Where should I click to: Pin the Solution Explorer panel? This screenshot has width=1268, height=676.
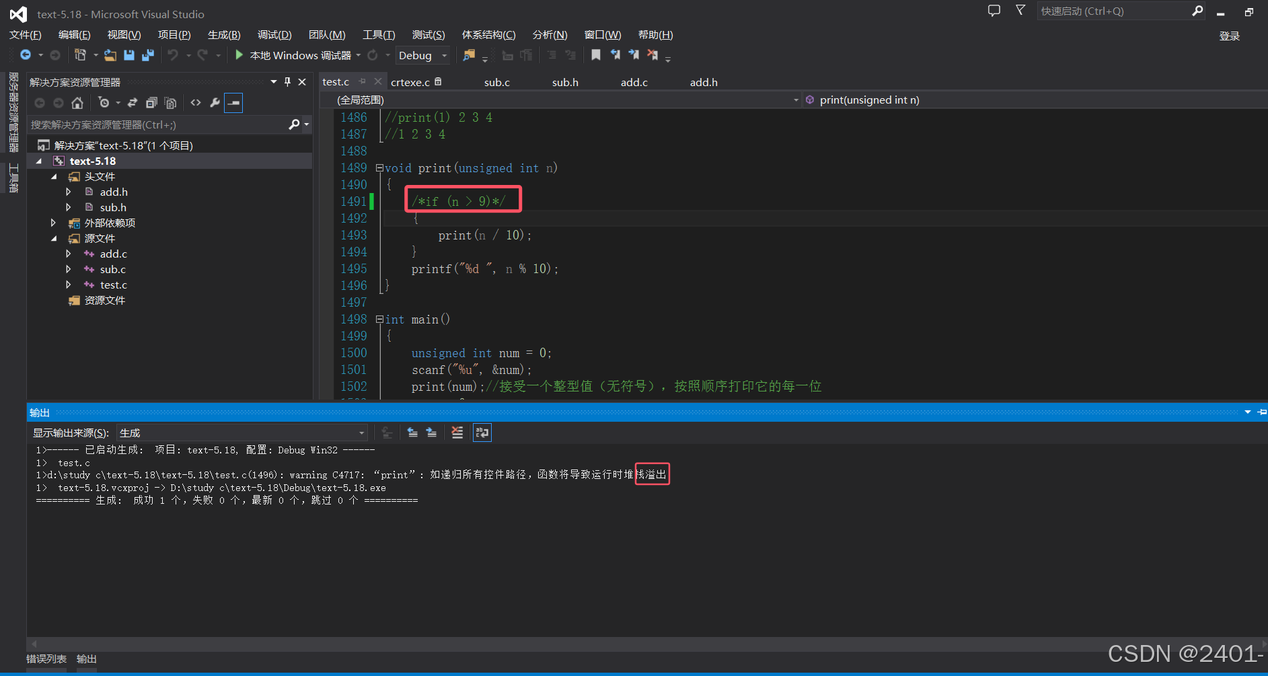pyautogui.click(x=287, y=82)
